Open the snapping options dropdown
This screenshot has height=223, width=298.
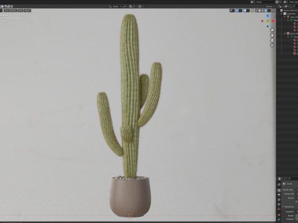tap(135, 6)
